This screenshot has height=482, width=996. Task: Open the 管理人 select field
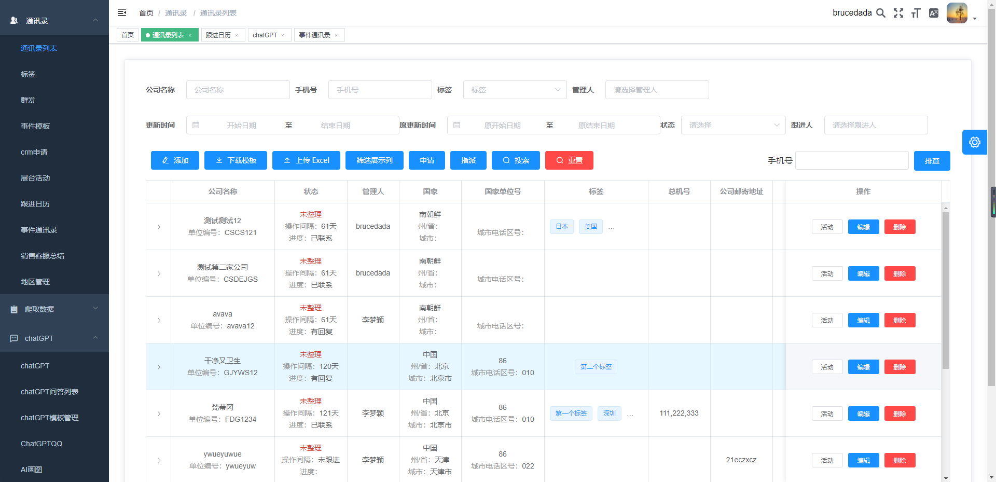click(x=657, y=90)
